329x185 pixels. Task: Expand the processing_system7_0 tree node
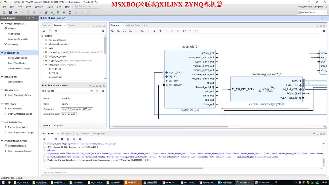tap(43, 52)
